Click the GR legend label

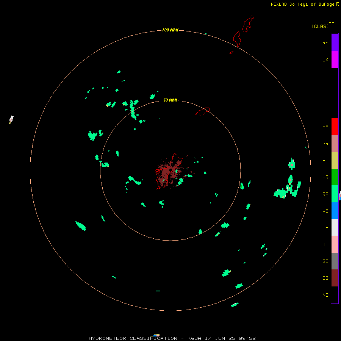pyautogui.click(x=325, y=144)
